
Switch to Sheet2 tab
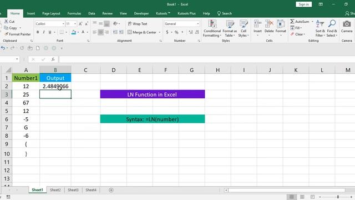coord(55,190)
